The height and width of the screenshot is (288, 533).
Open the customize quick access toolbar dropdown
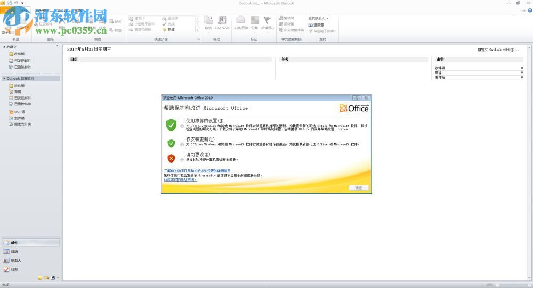point(22,3)
